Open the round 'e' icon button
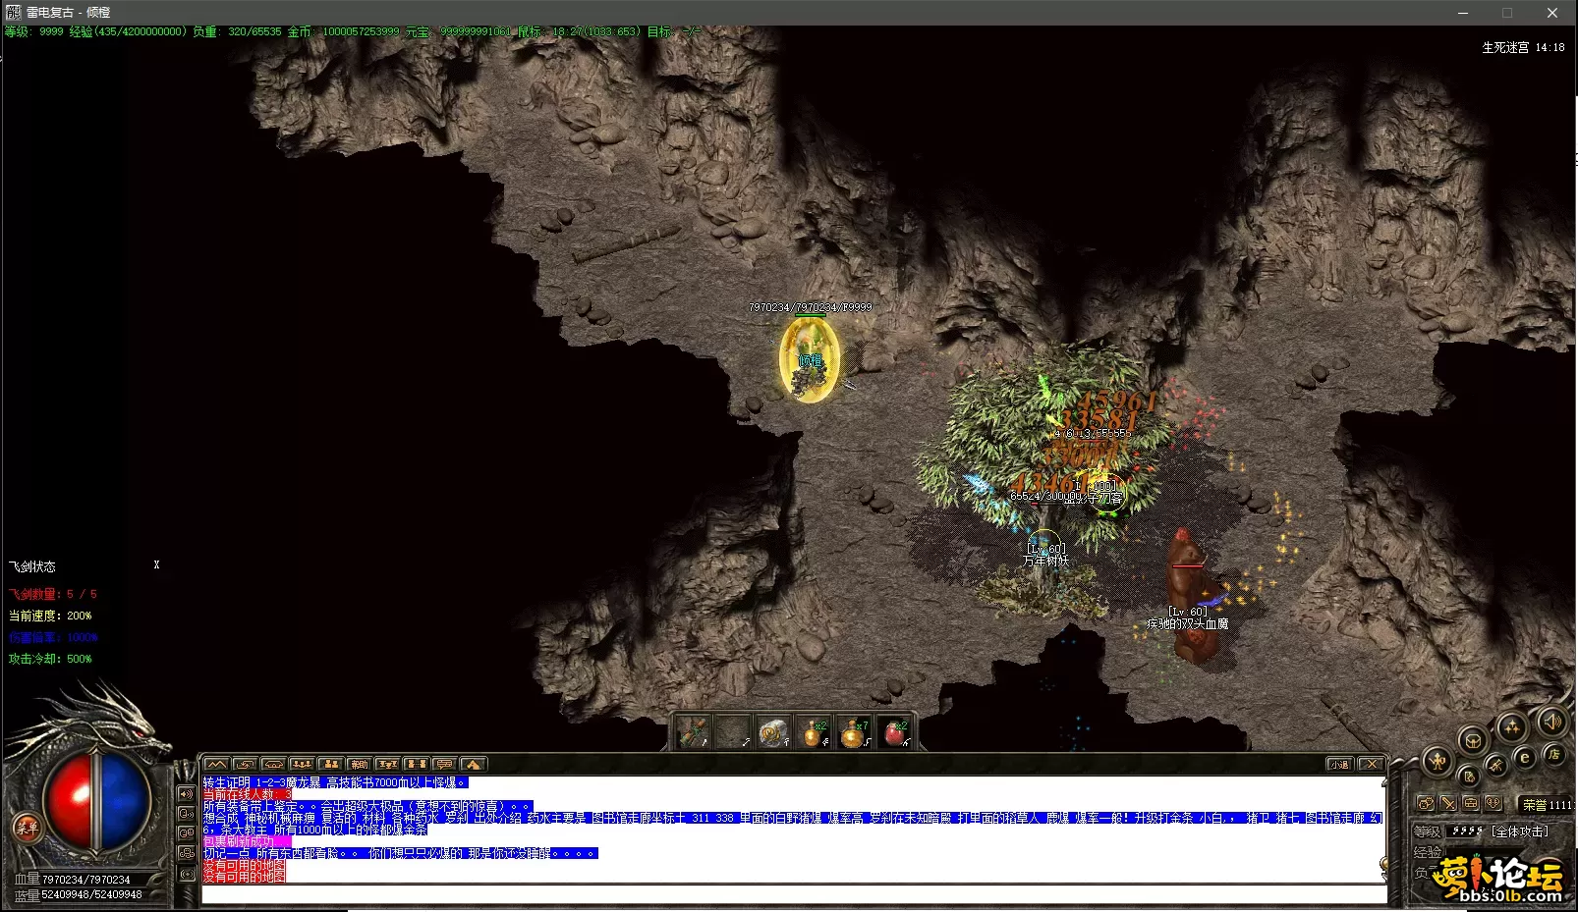This screenshot has width=1578, height=912. (1524, 757)
